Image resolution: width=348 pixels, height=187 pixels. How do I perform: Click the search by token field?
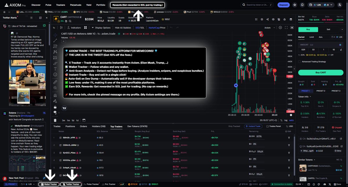point(258,5)
